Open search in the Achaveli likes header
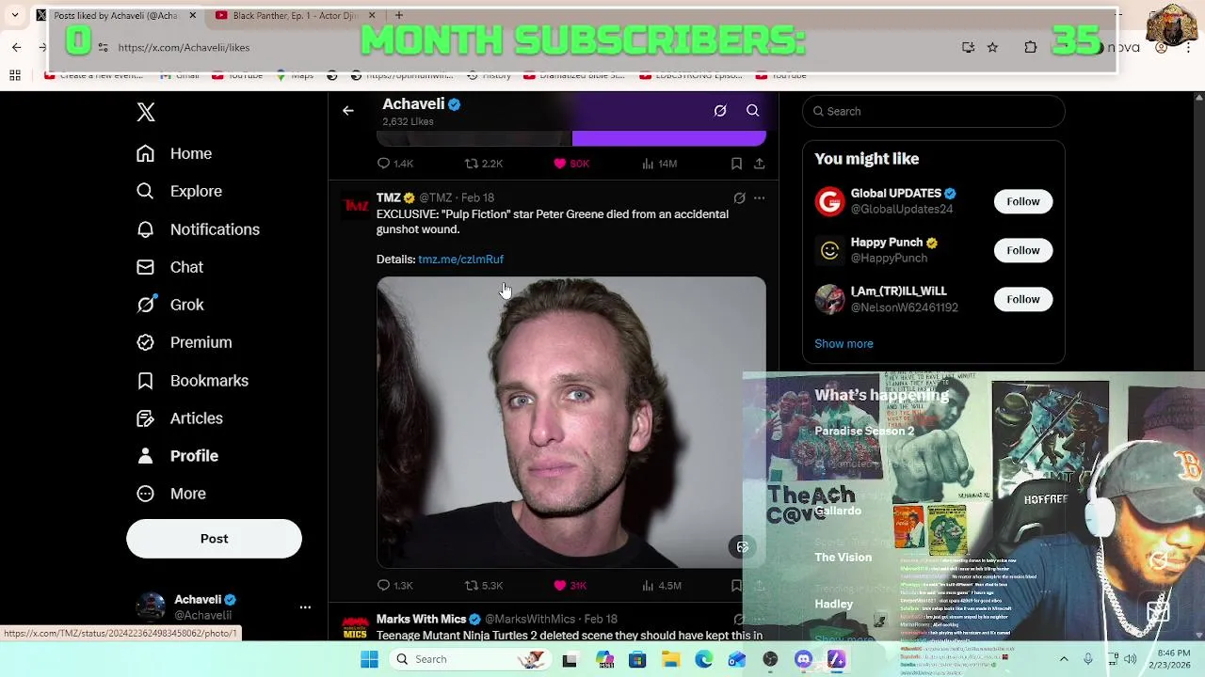Screen dimensions: 1205x677 tap(753, 111)
